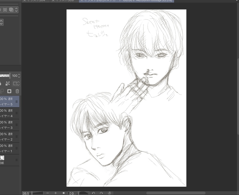
Task: Adjust the layer opacity slider
Action: click(5, 76)
